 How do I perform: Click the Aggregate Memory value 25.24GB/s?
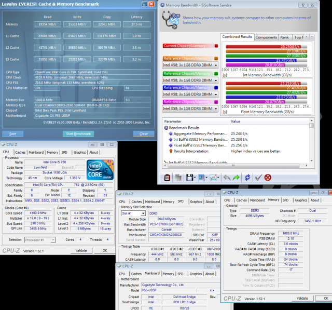pyautogui.click(x=239, y=133)
